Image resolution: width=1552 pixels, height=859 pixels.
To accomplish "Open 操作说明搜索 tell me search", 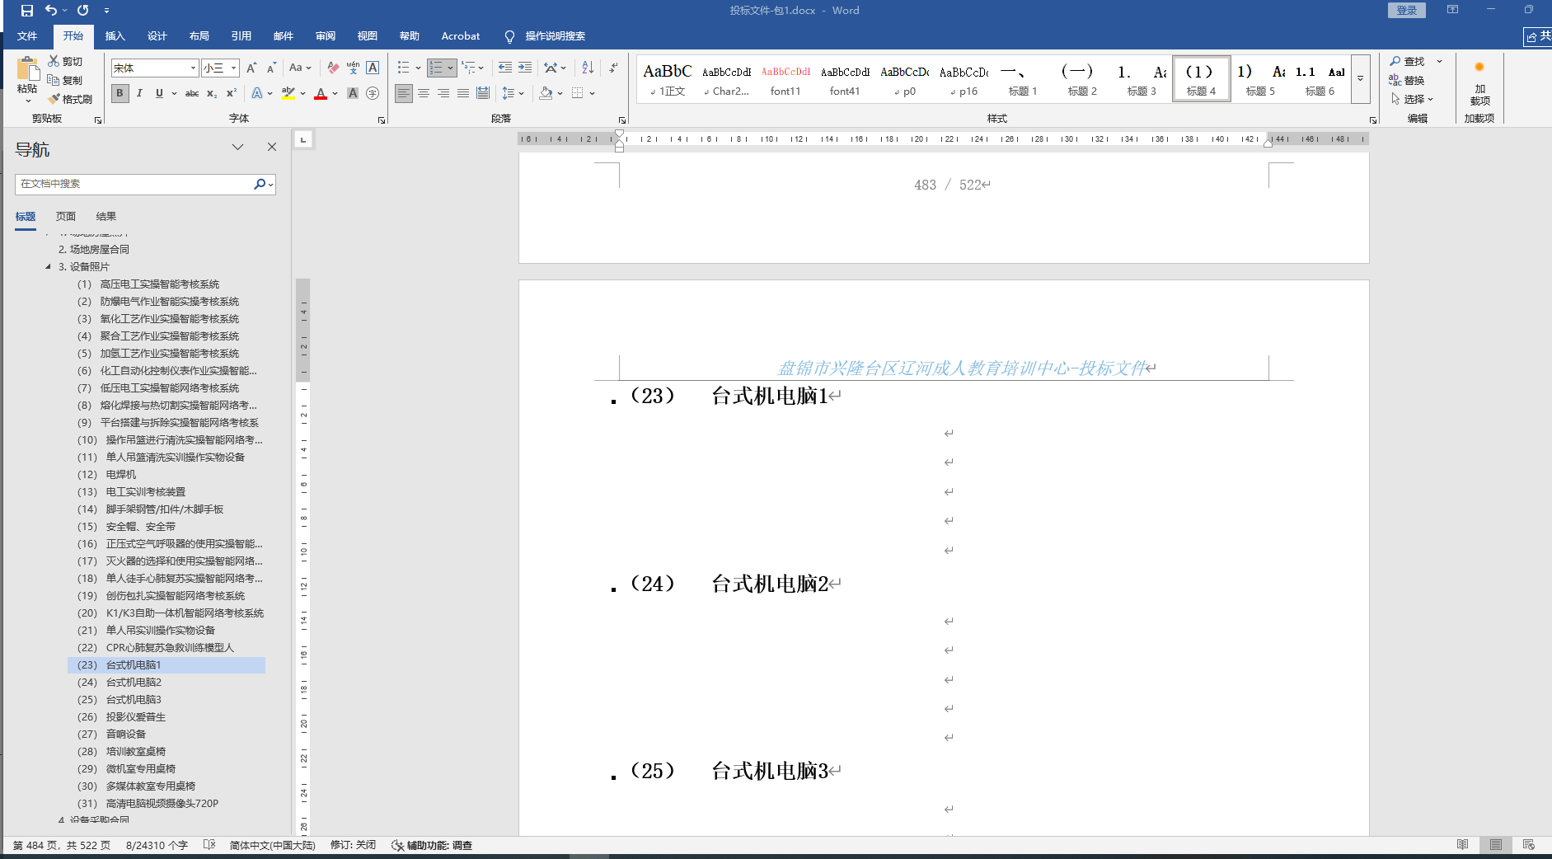I will [546, 36].
